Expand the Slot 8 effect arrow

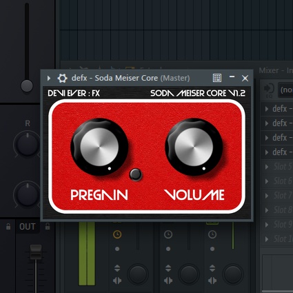[x=267, y=210]
